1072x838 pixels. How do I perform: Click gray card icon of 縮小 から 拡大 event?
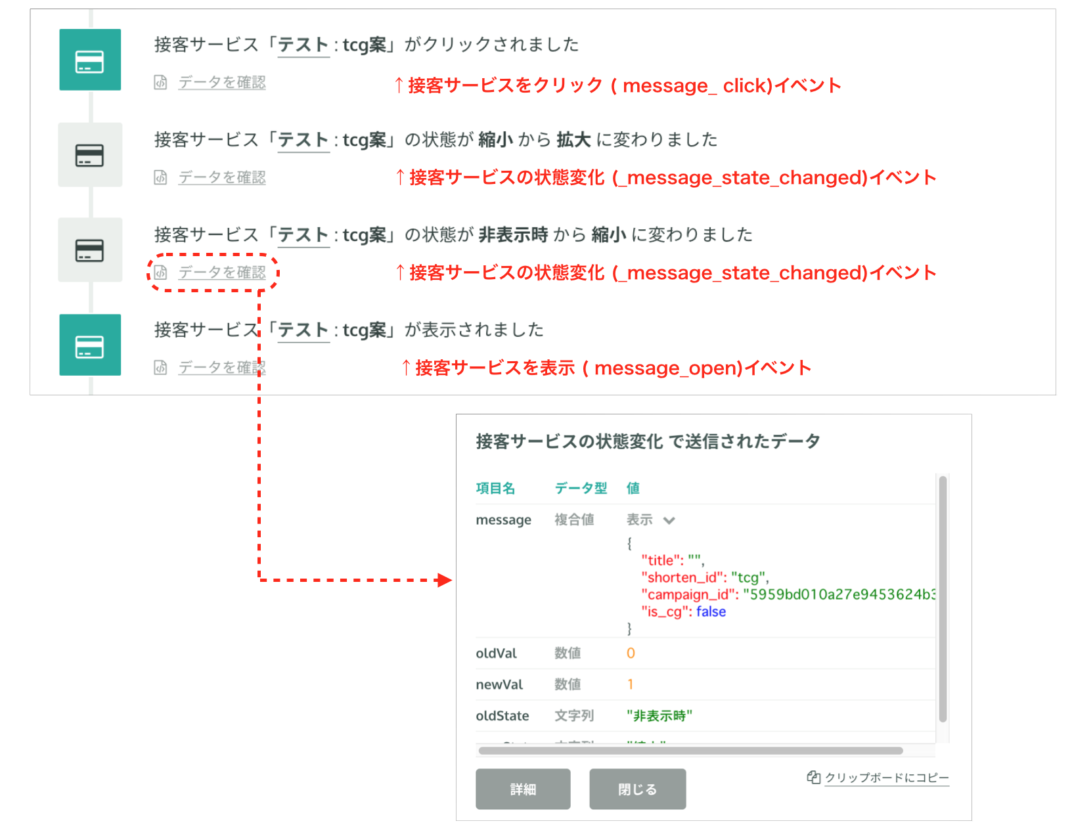(x=90, y=155)
